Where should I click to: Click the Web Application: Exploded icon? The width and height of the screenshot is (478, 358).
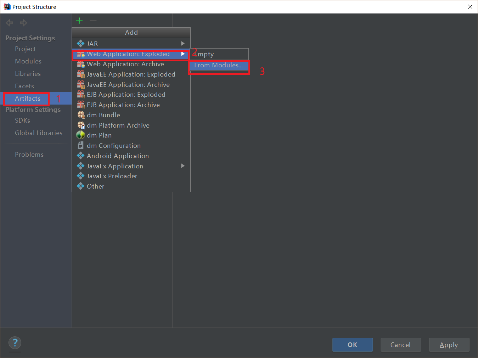[81, 54]
